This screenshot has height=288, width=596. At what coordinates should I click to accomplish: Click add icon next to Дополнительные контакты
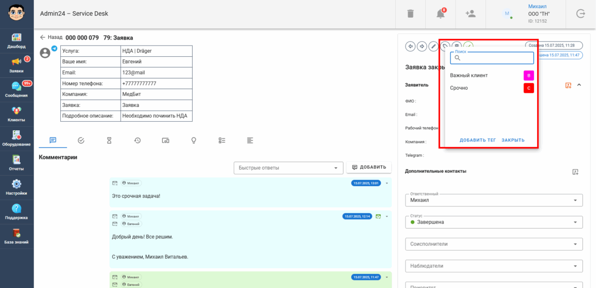(576, 172)
